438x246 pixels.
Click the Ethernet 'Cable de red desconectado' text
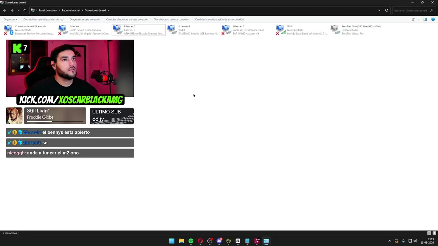click(85, 30)
